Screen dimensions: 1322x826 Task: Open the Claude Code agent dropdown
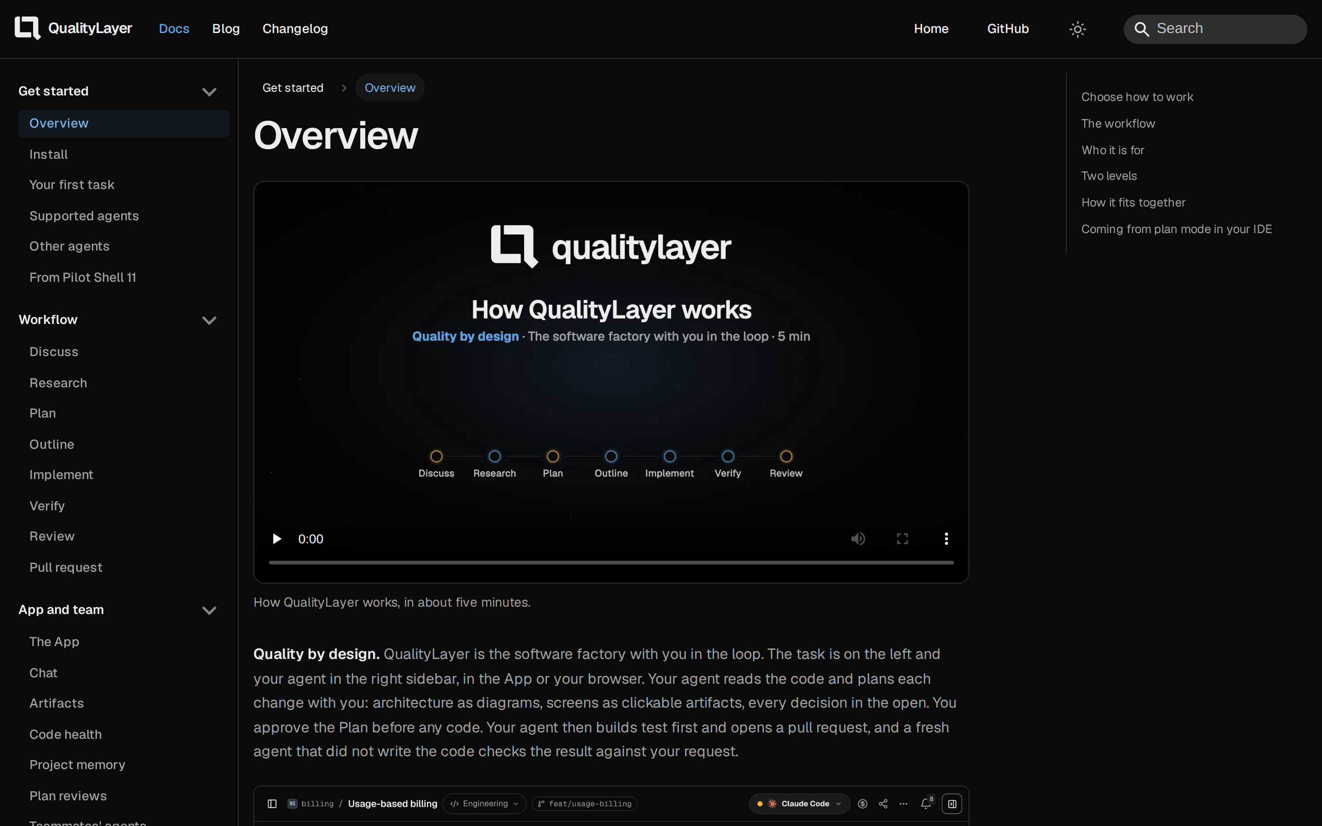point(799,804)
